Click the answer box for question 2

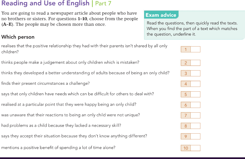pos(195,63)
